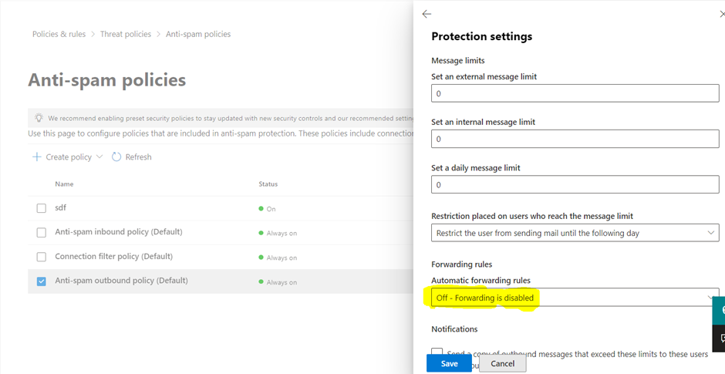Click the daily message limit field
Viewport: 725px width, 374px height.
(x=575, y=184)
